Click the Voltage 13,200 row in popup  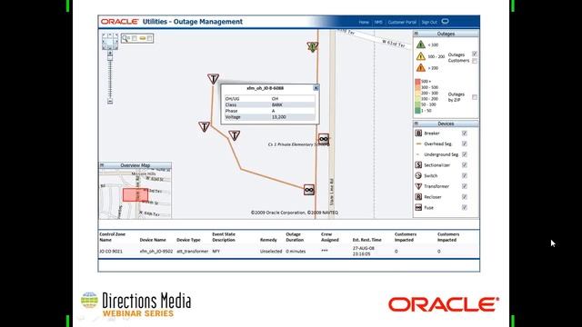pos(270,117)
